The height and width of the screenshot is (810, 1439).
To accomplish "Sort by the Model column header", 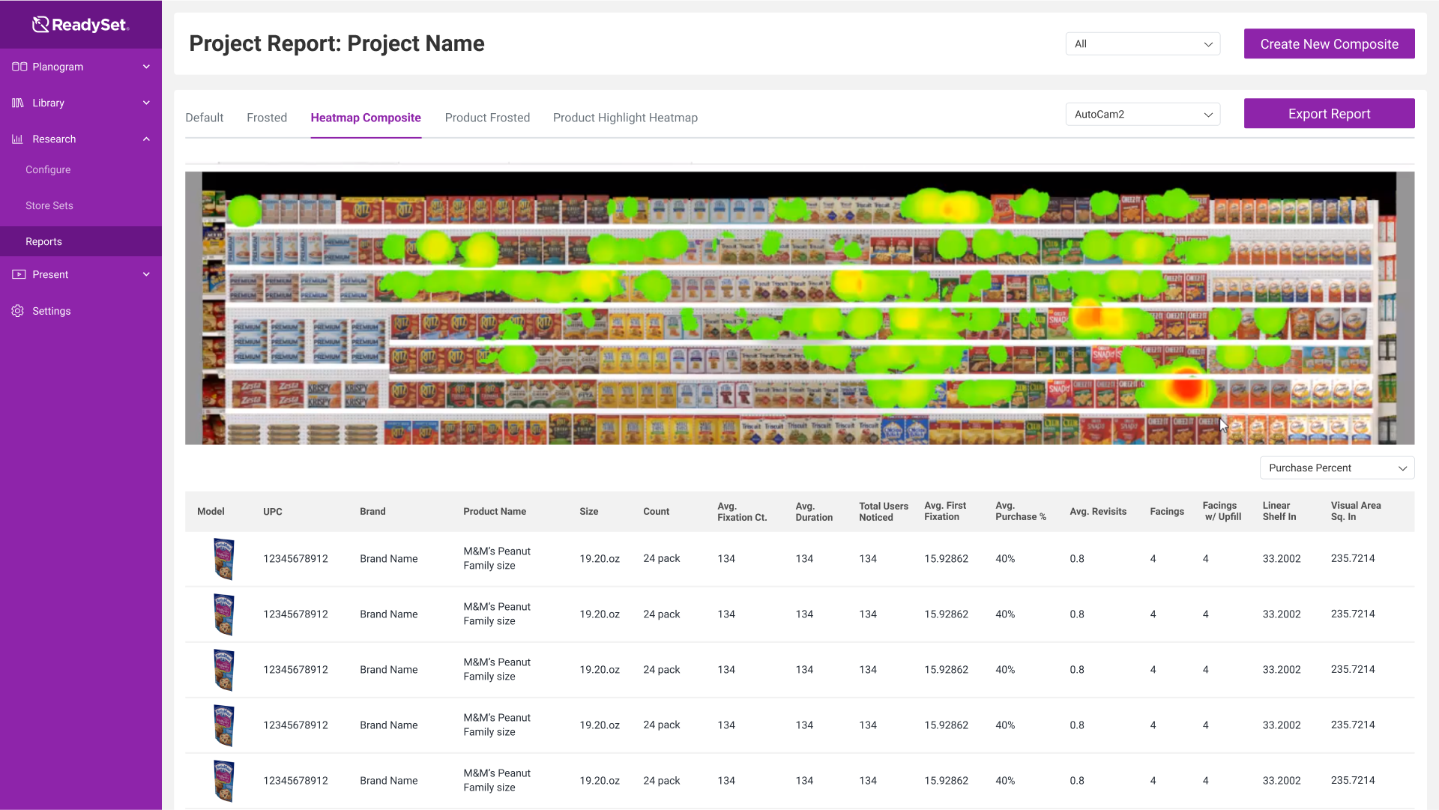I will click(211, 511).
